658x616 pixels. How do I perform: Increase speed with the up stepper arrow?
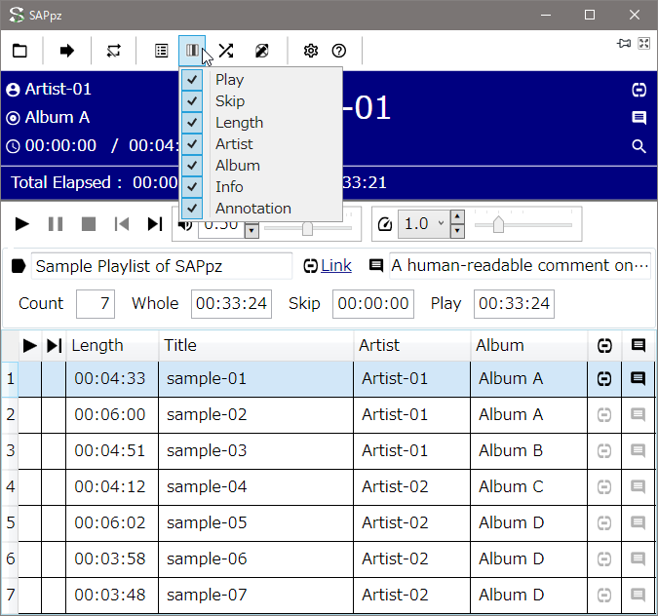pos(457,216)
